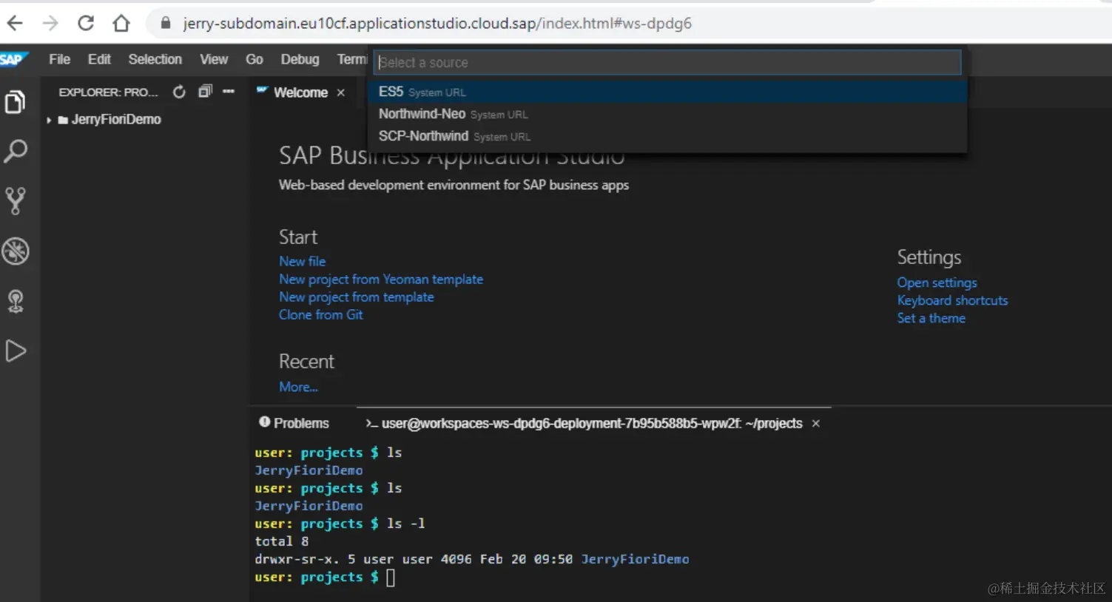Choose Northwind-Neo system source
The width and height of the screenshot is (1112, 602).
667,114
